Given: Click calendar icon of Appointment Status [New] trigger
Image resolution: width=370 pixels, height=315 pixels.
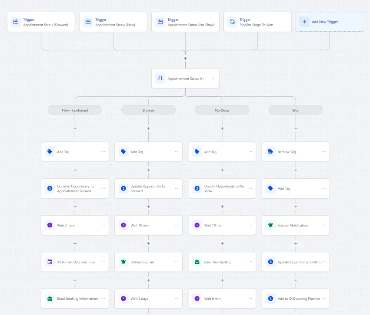Looking at the screenshot, I should coord(88,22).
